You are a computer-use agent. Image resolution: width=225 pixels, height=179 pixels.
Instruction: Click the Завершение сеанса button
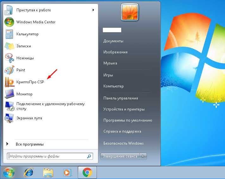tap(120, 156)
